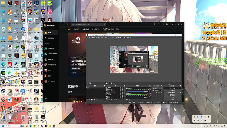Open the OBS File menu
Image resolution: width=227 pixels, height=128 pixels.
tap(88, 37)
